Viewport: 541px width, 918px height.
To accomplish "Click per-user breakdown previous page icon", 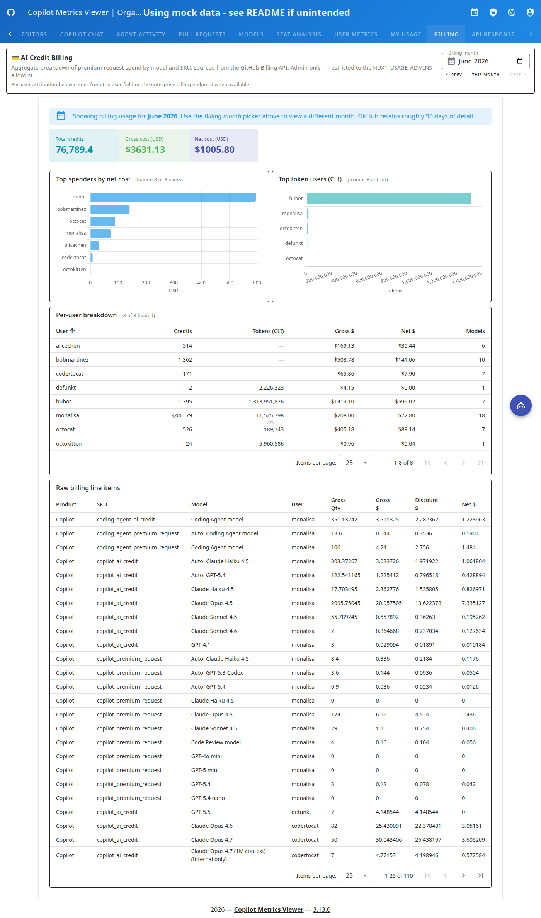I will point(445,463).
